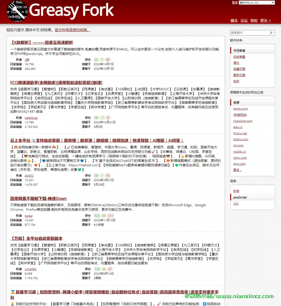281x306 pixels.
Task: Go to the 论坛 navigation item
Action: point(244,21)
